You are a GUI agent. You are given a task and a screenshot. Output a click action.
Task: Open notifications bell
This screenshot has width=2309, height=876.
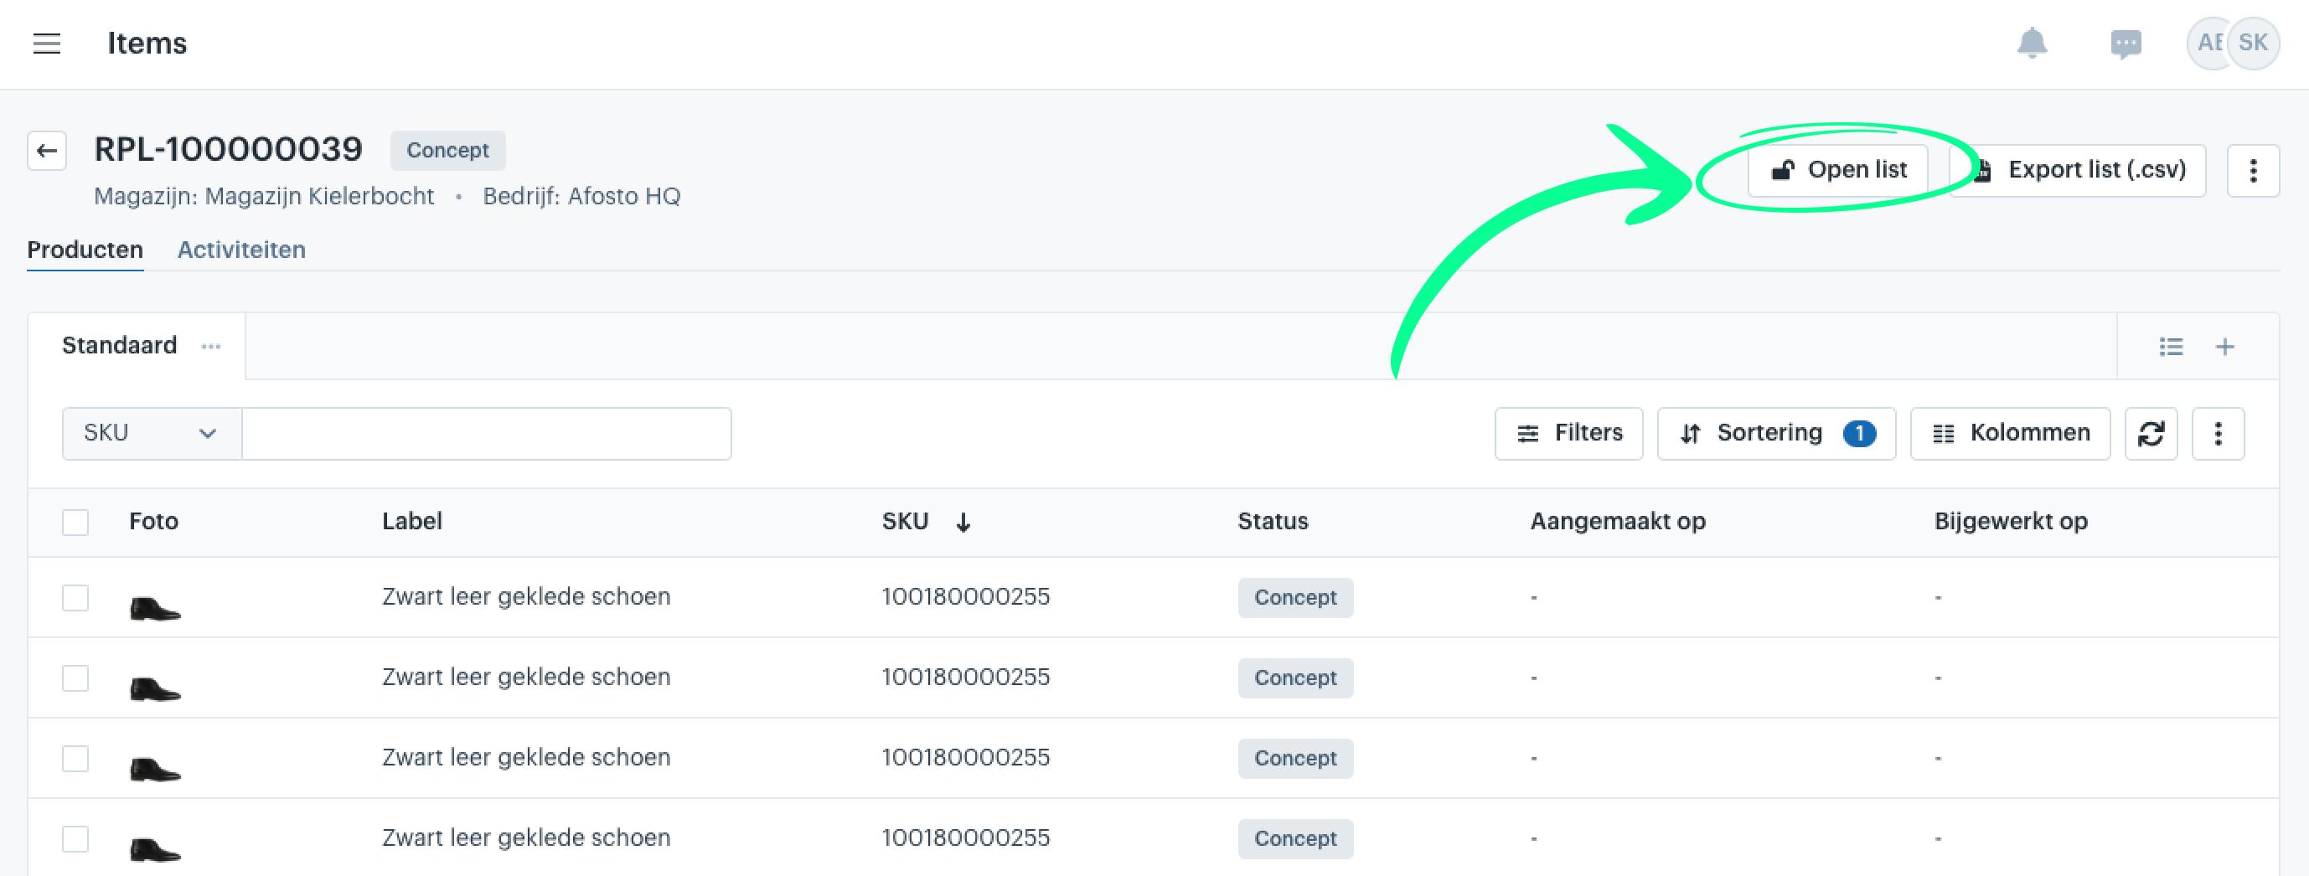tap(2032, 43)
